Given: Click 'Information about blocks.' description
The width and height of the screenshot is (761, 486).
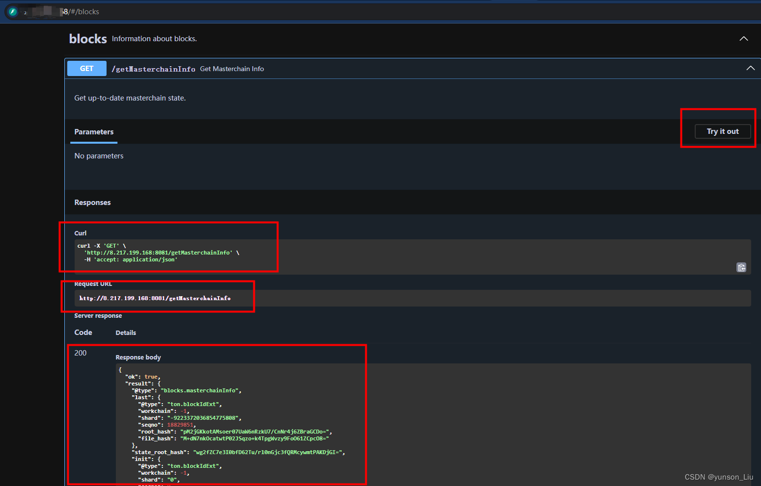Looking at the screenshot, I should [x=154, y=39].
